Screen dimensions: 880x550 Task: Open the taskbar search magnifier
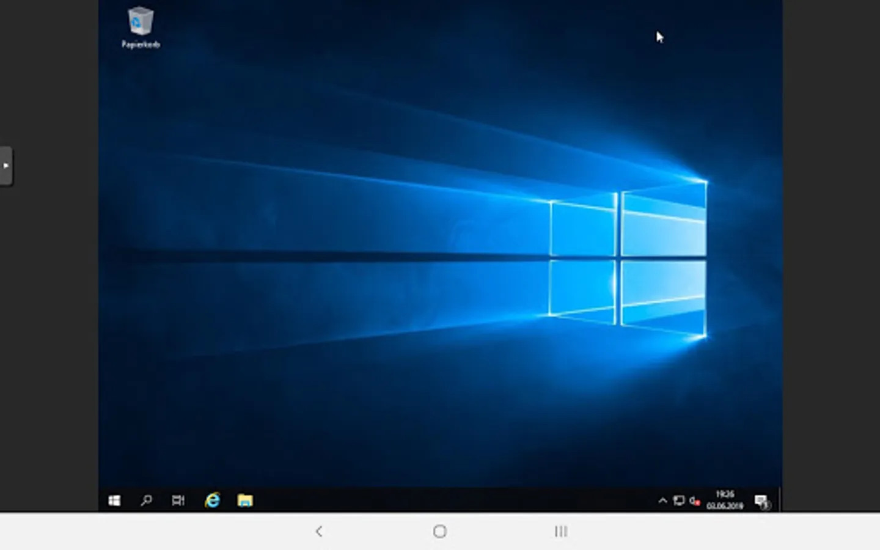point(146,501)
